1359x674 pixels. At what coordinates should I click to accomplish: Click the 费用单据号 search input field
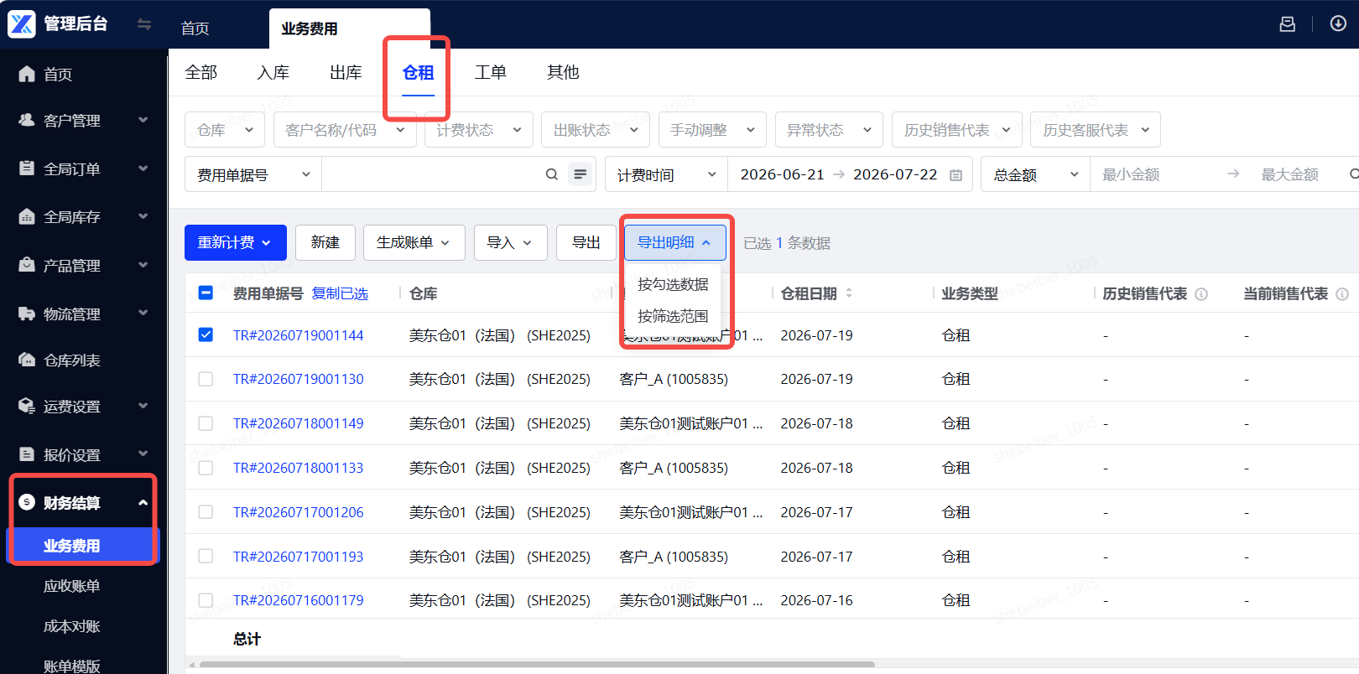[x=433, y=174]
